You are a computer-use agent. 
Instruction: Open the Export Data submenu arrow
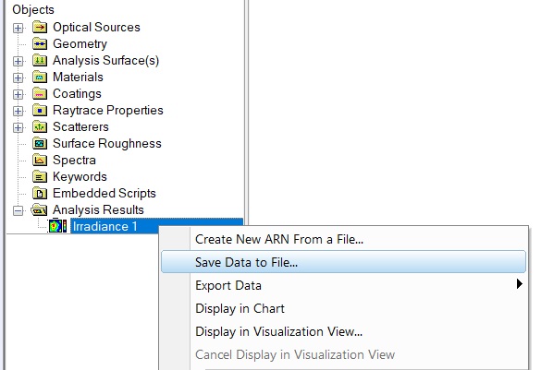pos(519,284)
